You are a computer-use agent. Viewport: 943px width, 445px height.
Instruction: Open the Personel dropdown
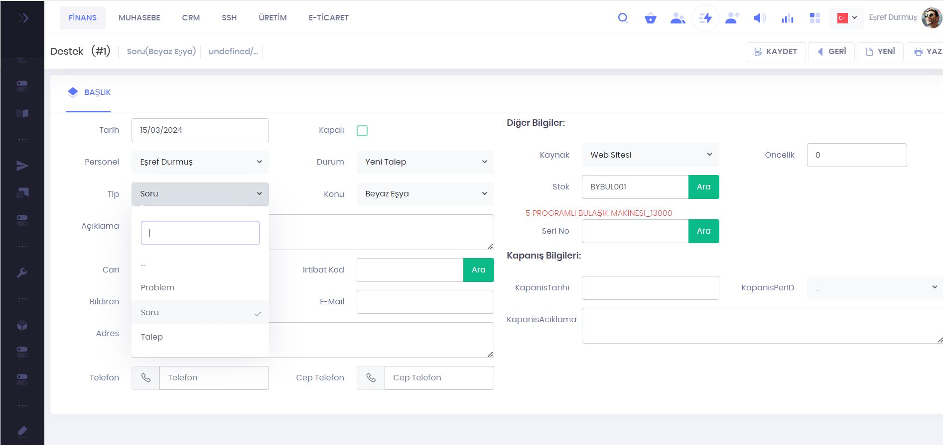[200, 162]
